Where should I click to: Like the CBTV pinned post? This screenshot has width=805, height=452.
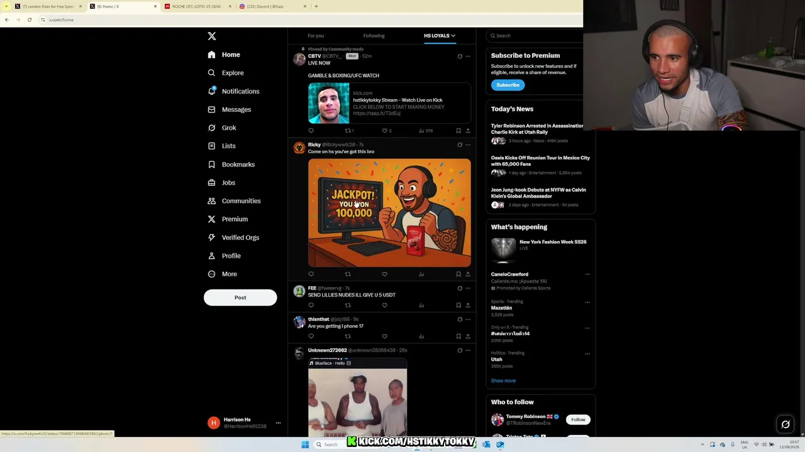(385, 131)
